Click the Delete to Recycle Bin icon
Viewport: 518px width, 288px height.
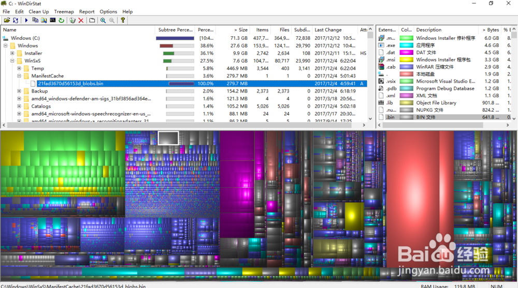[x=73, y=21]
